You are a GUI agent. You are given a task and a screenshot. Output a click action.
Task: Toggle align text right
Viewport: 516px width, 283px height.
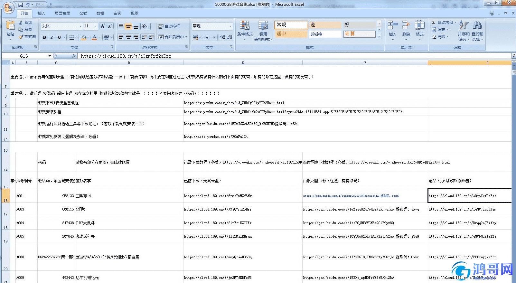(136, 37)
